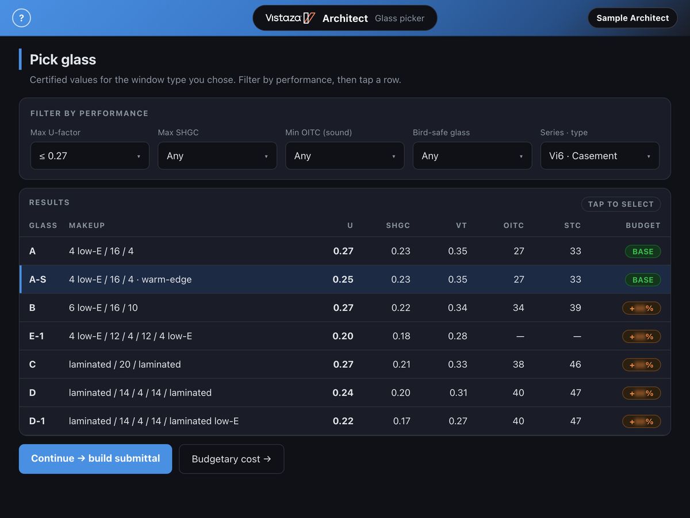Click the Tap to Select pill
Screen dimensions: 690x518
click(x=621, y=204)
